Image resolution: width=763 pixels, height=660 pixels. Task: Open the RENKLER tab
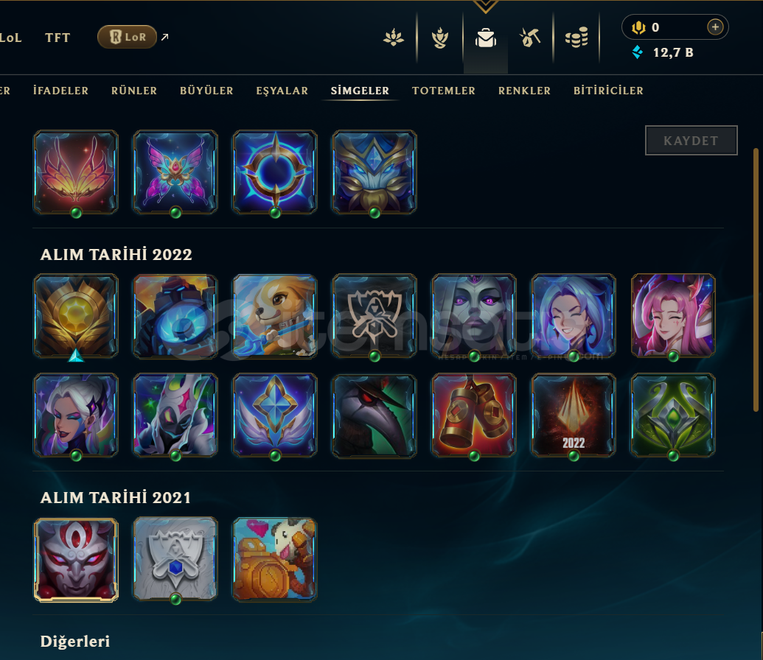pyautogui.click(x=525, y=91)
